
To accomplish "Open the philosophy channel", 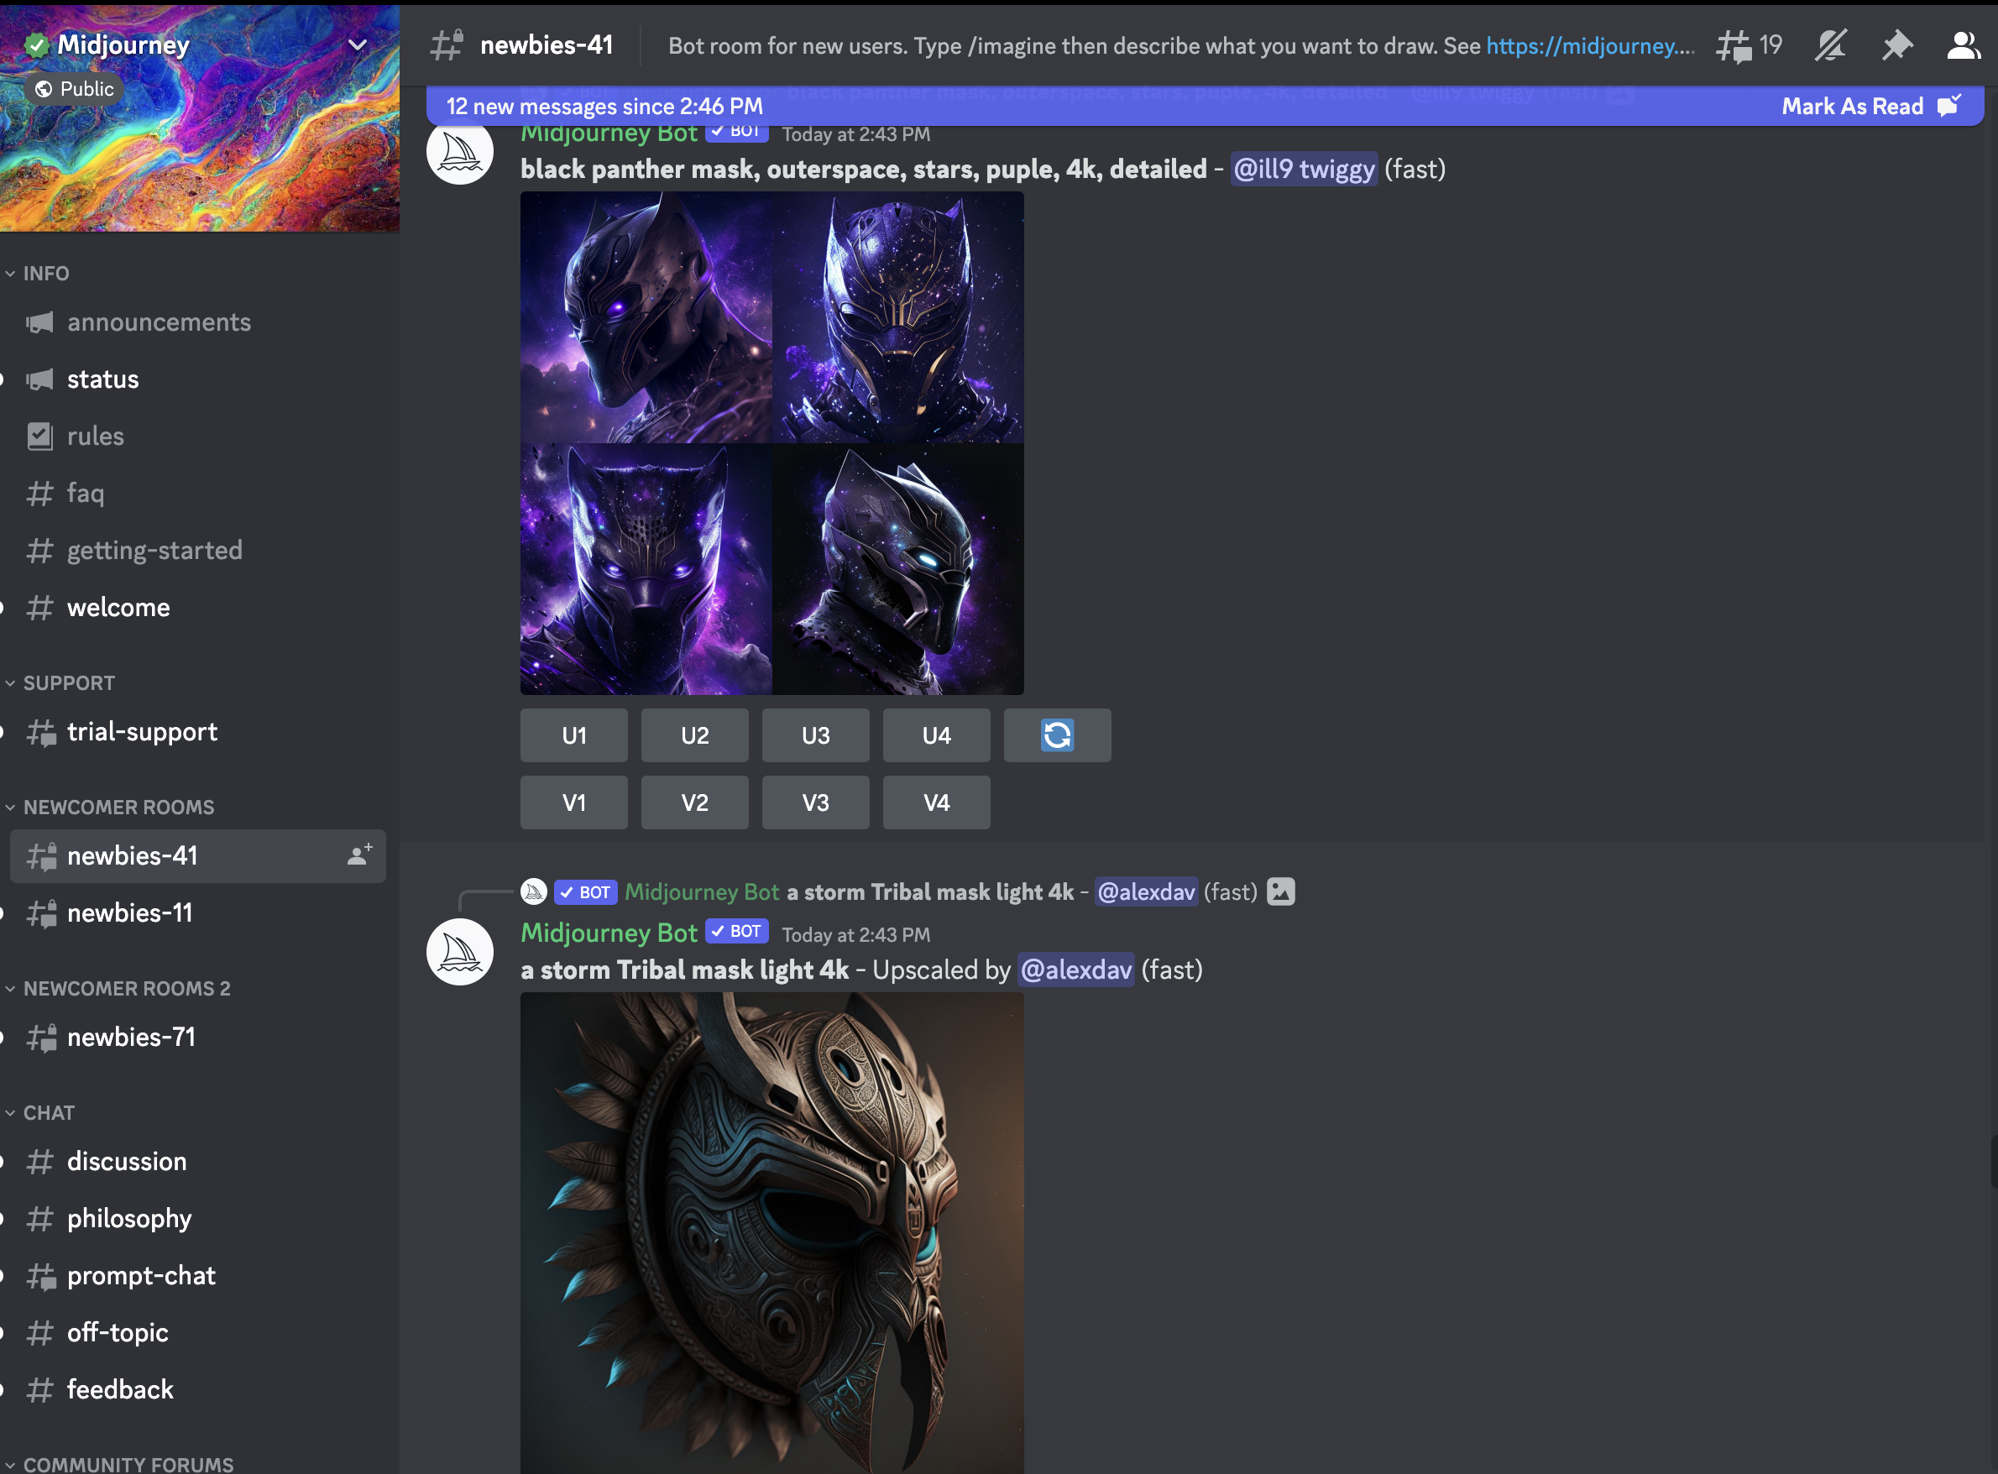I will click(x=198, y=1218).
